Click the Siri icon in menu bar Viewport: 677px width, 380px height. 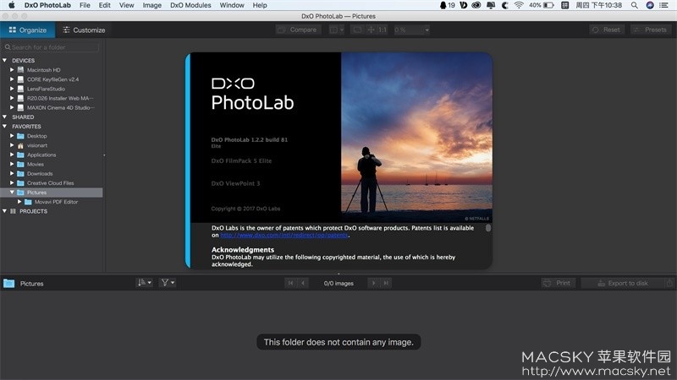(650, 5)
